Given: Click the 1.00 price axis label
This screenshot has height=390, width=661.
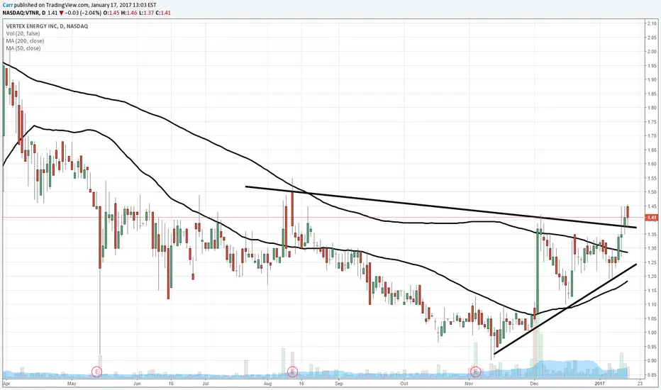Looking at the screenshot, I should click(652, 333).
